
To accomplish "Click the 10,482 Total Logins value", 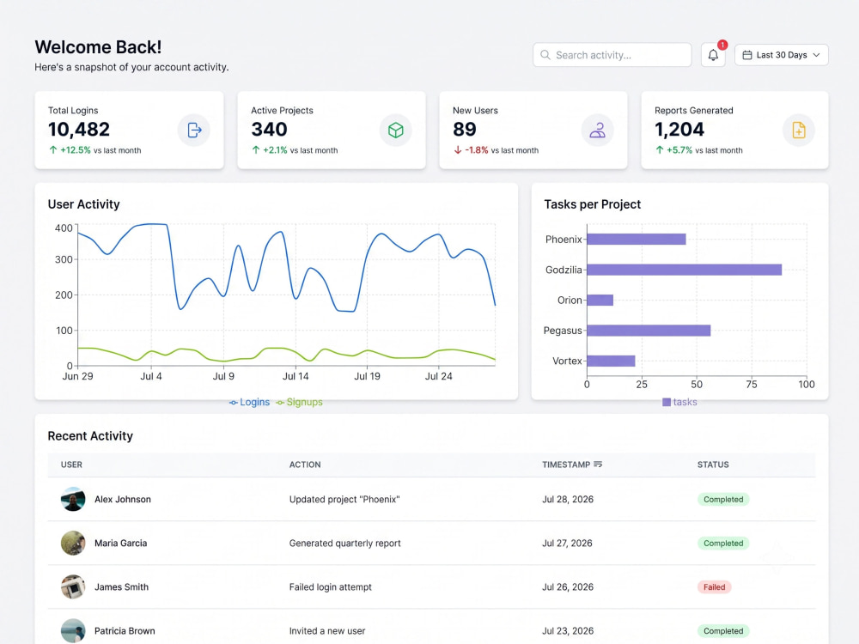I will pos(79,130).
